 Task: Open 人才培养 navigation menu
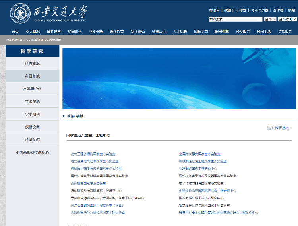(180, 31)
